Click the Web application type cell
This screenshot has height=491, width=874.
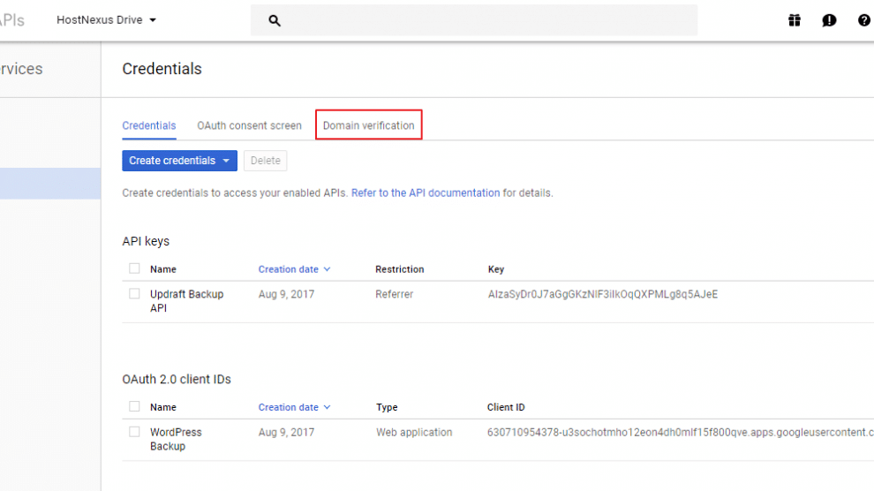coord(413,433)
